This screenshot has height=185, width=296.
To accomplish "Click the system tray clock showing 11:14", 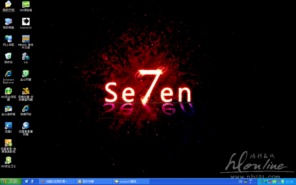I will point(289,181).
